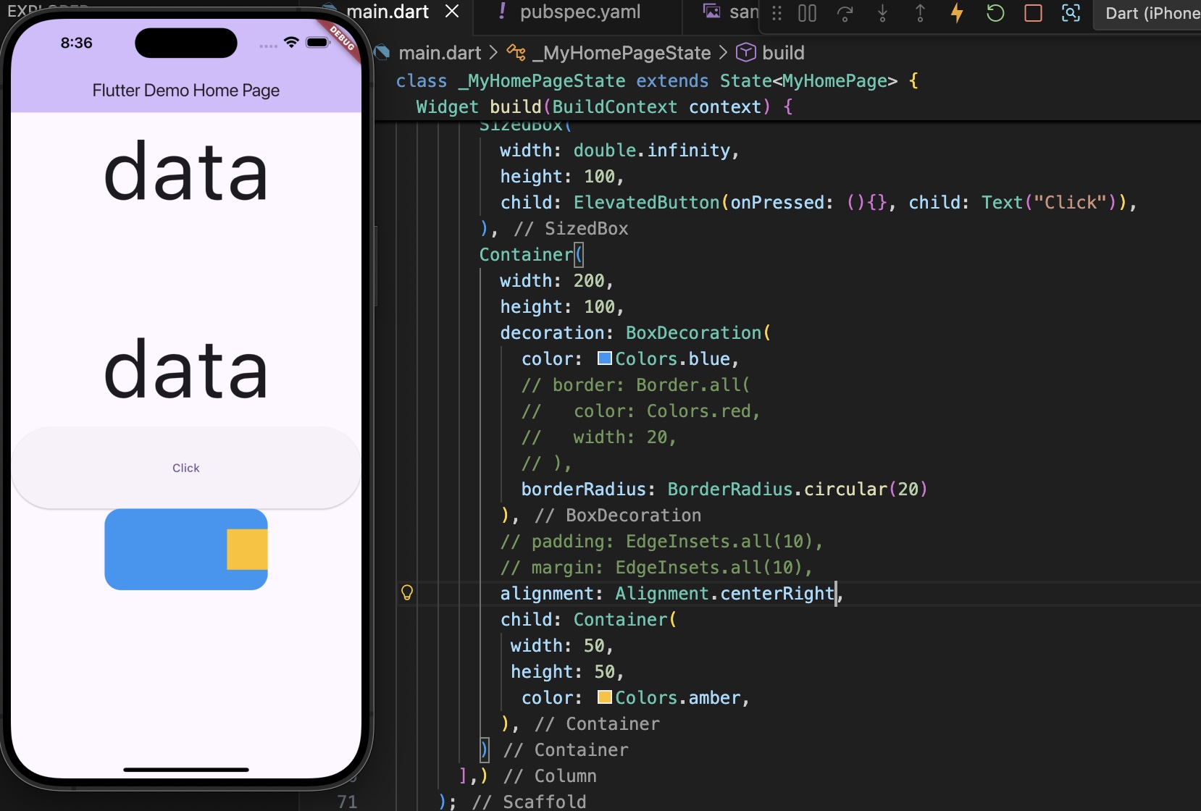Image resolution: width=1201 pixels, height=811 pixels.
Task: Click the battery icon in simulator status bar
Action: 318,43
